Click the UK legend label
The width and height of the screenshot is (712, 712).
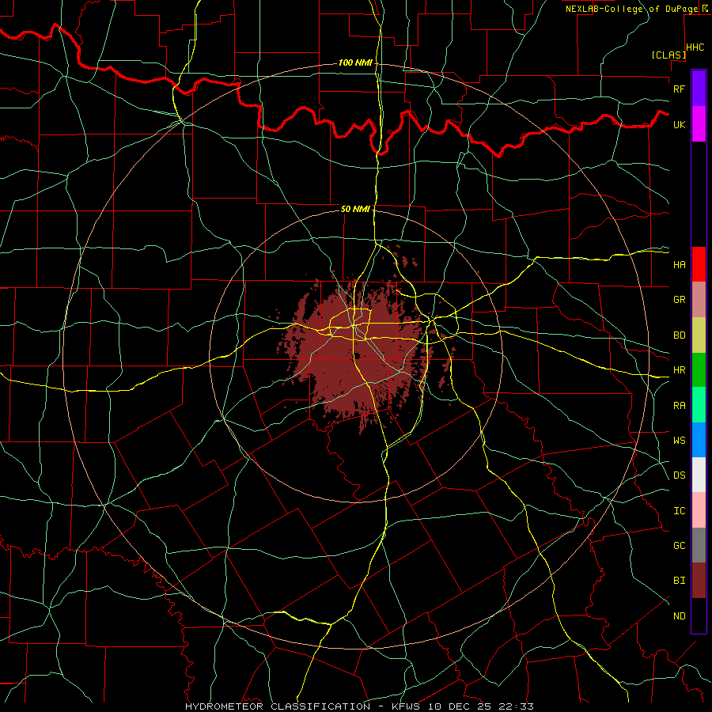tap(679, 124)
